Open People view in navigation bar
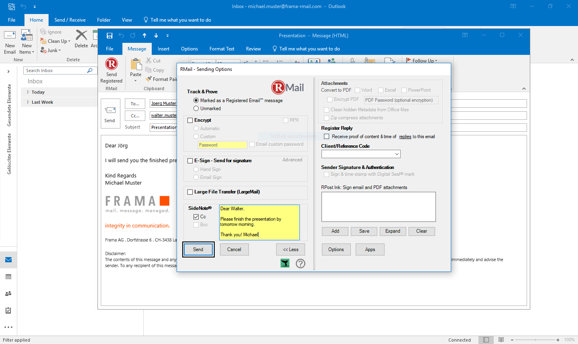 [8, 294]
